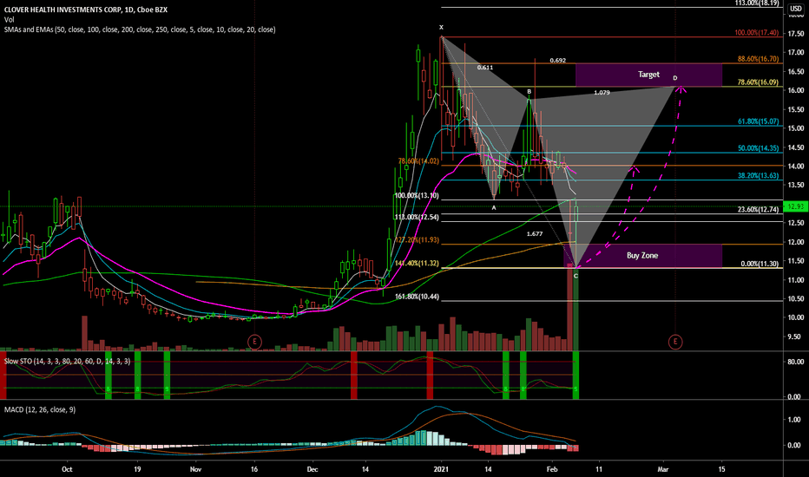Click the 38.20%(13.63) Fibonacci label
This screenshot has height=477, width=809.
click(758, 175)
